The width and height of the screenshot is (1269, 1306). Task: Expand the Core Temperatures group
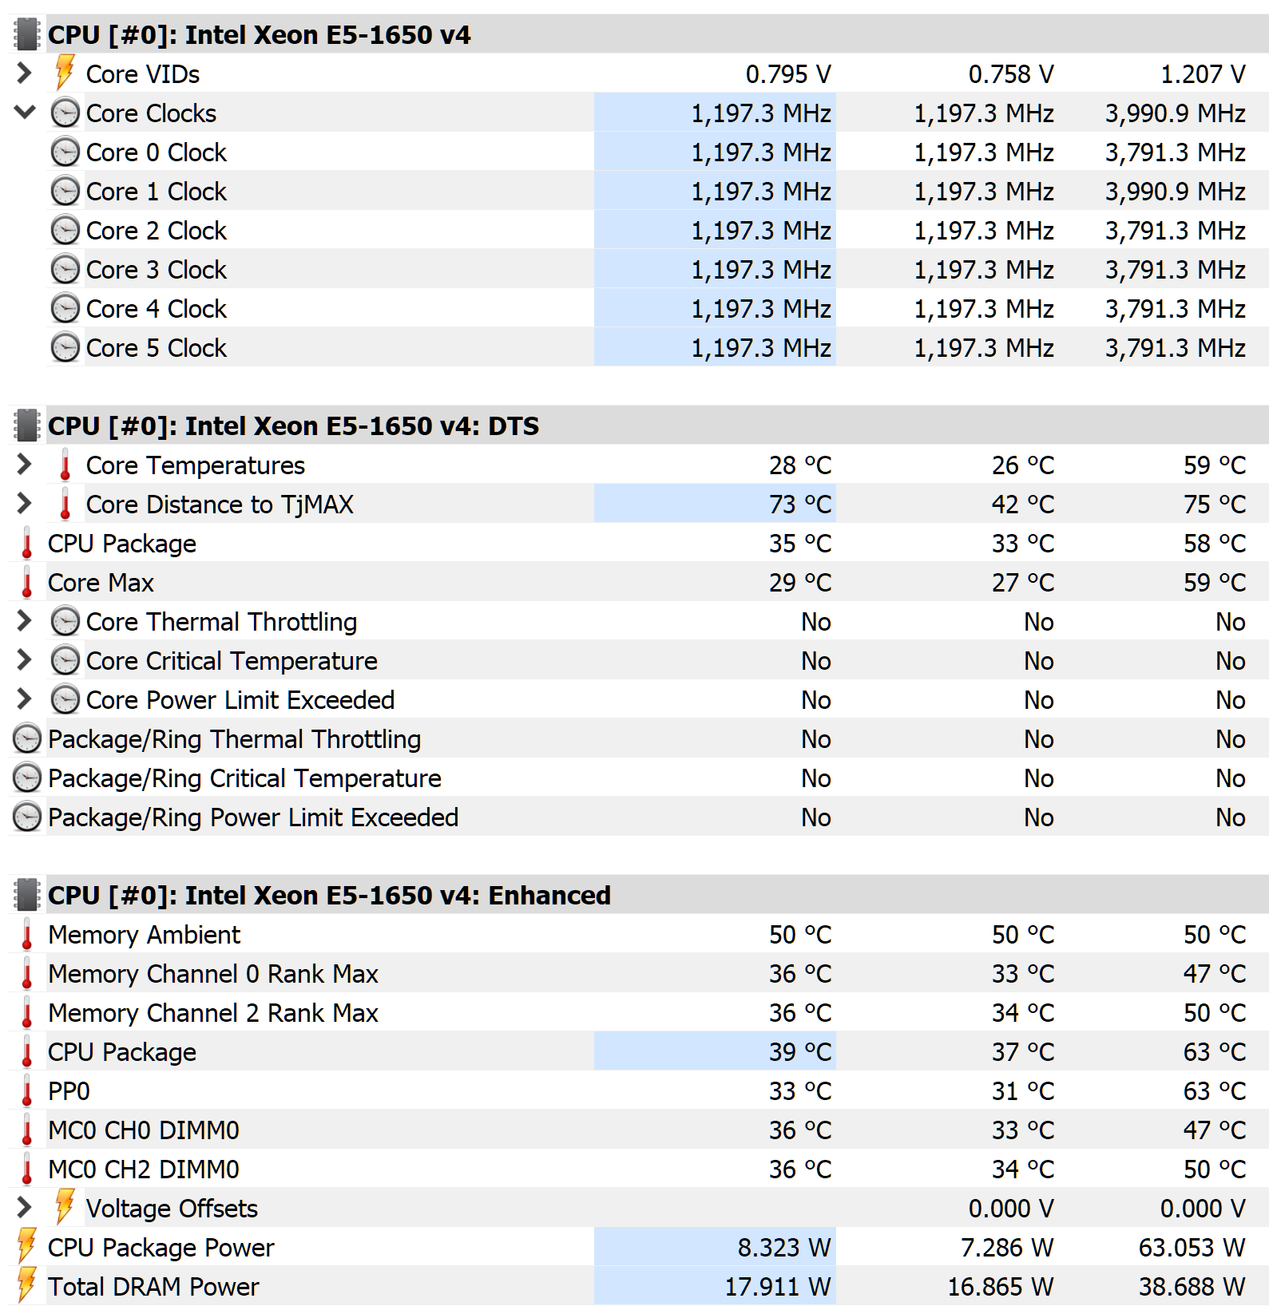(24, 465)
